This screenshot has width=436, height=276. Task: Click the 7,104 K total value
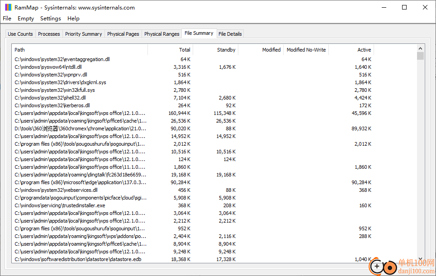[182, 98]
